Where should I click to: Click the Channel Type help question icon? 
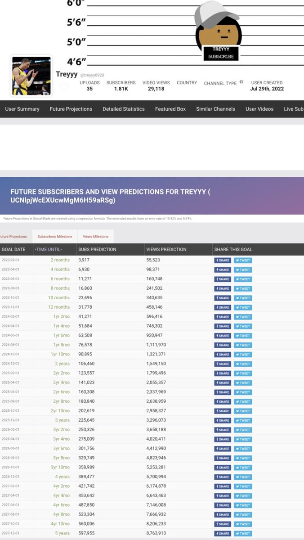pos(241,82)
